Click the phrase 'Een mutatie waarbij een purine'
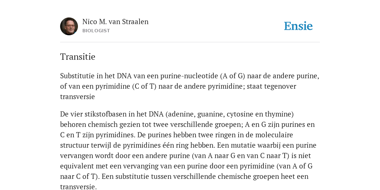This screenshot has width=380, height=190. tap(266, 145)
